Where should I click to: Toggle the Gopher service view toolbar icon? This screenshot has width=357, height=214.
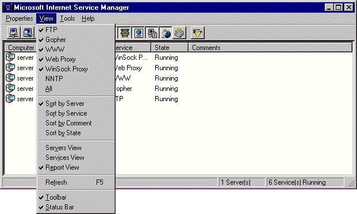pos(125,33)
